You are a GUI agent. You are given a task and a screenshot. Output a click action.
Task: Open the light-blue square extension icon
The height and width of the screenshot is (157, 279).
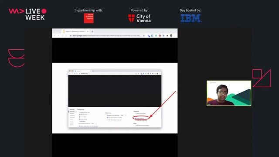pos(152,36)
